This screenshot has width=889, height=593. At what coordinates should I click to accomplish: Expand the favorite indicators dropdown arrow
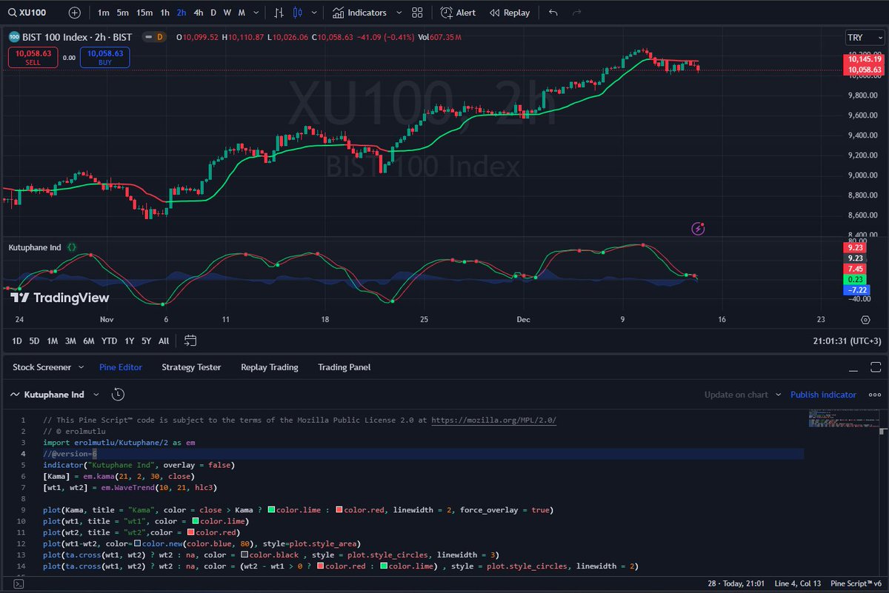[x=399, y=13]
